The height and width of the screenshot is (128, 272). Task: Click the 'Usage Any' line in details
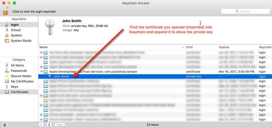point(71,30)
